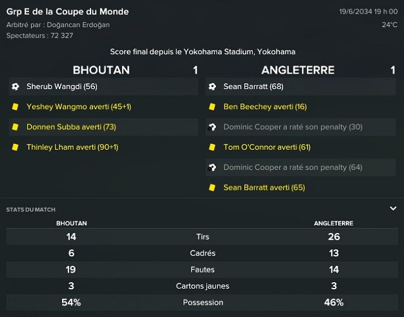
Task: Click missed penalty icon at minute 64
Action: [212, 167]
